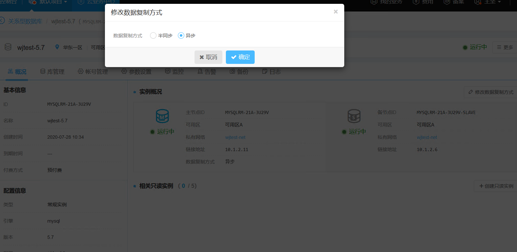Open the 概况 tab

click(17, 72)
